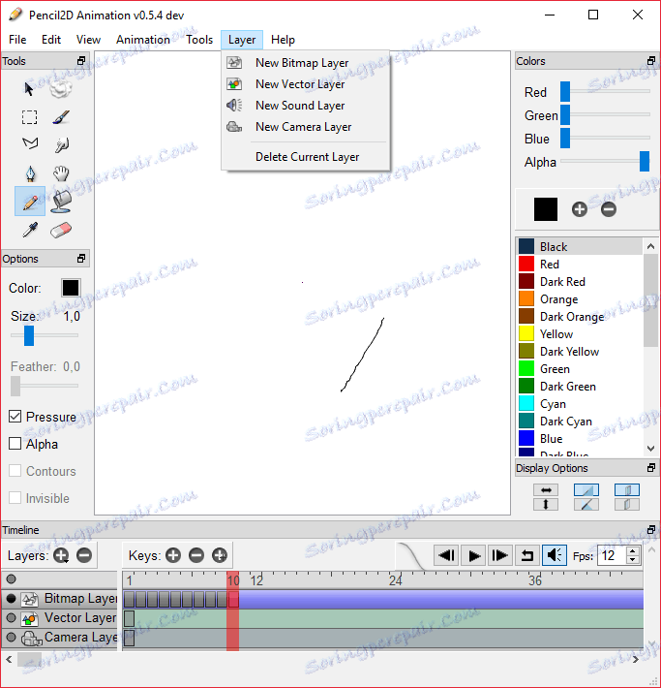This screenshot has height=688, width=661.
Task: Choose New Sound Layer
Action: click(x=306, y=106)
